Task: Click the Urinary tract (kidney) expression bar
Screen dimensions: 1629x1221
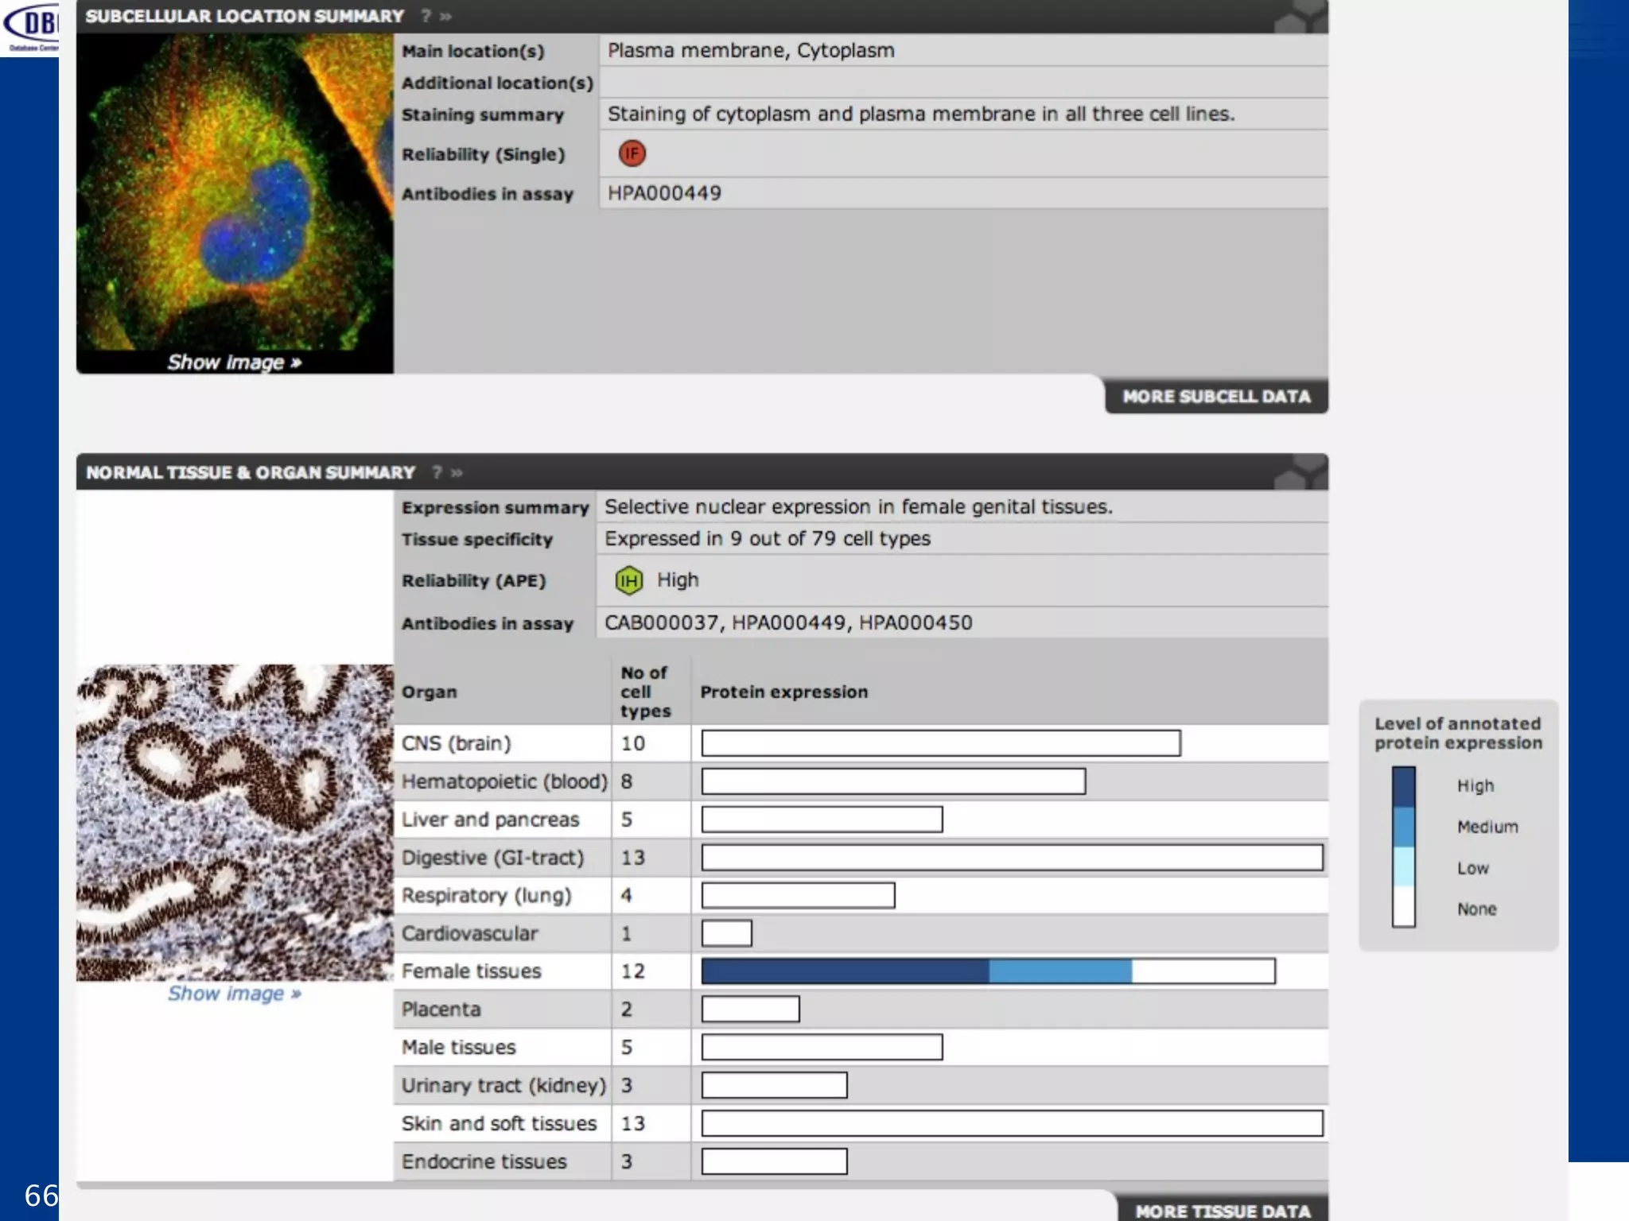Action: coord(774,1085)
